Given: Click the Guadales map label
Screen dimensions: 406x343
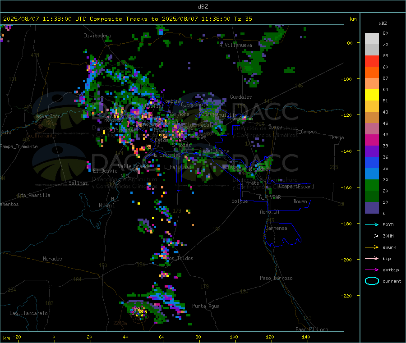Looking at the screenshot, I should click(x=241, y=97).
